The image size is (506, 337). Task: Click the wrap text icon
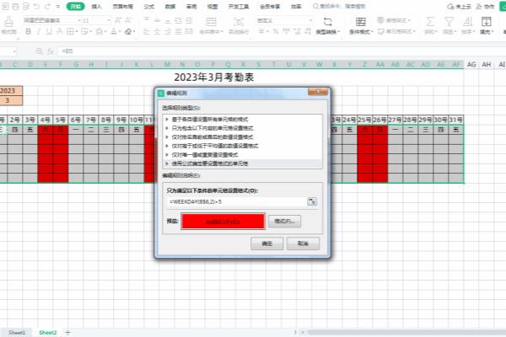point(239,22)
